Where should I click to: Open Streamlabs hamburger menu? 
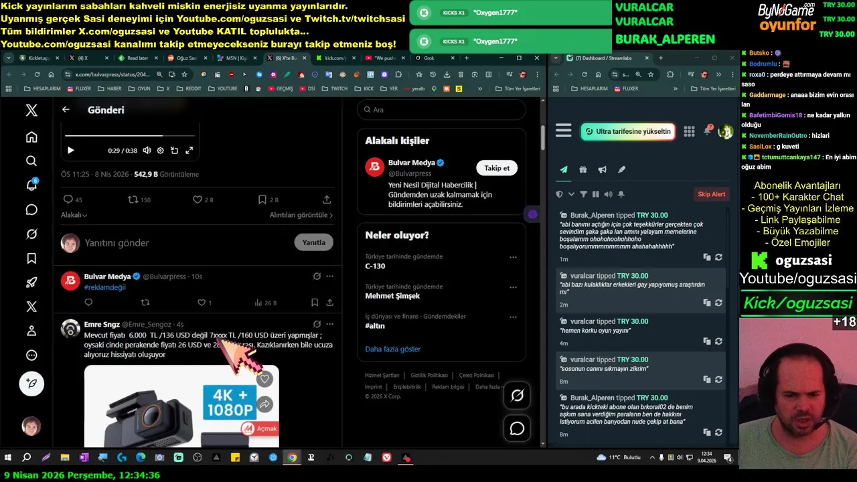coord(564,131)
